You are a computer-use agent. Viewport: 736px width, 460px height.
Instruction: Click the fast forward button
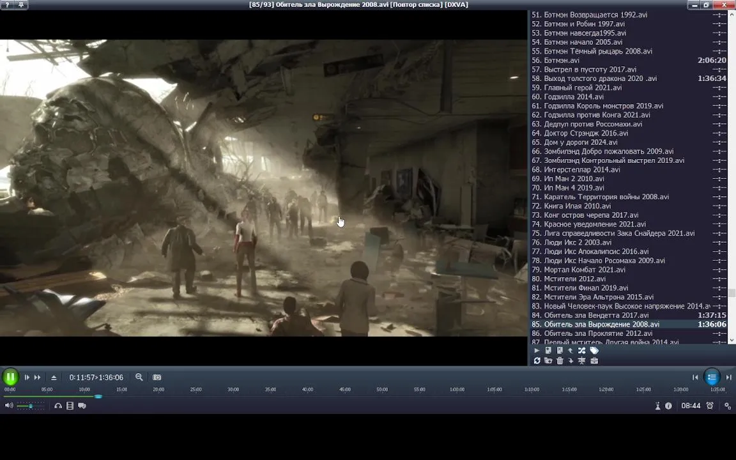38,378
